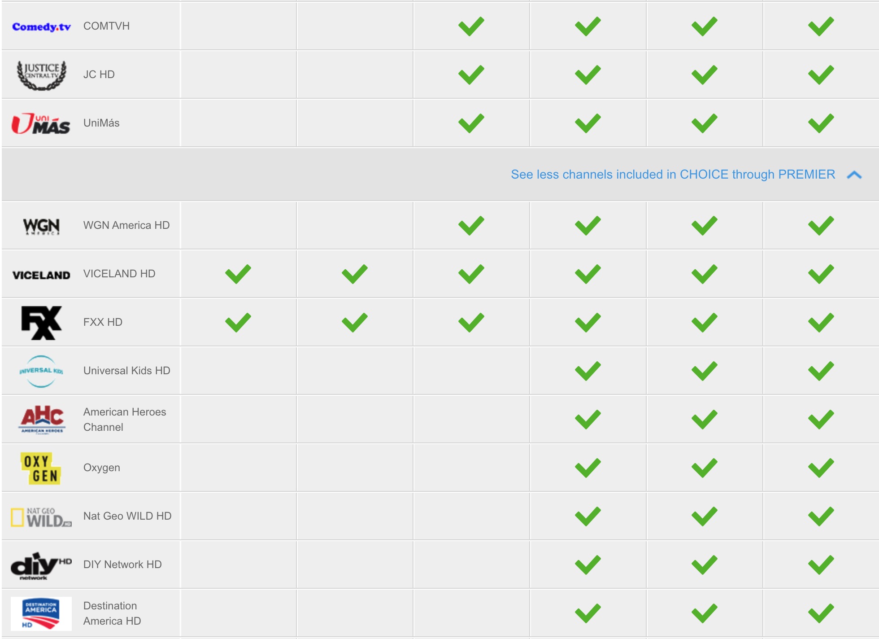Click the DIY Network HD logo

[x=41, y=565]
